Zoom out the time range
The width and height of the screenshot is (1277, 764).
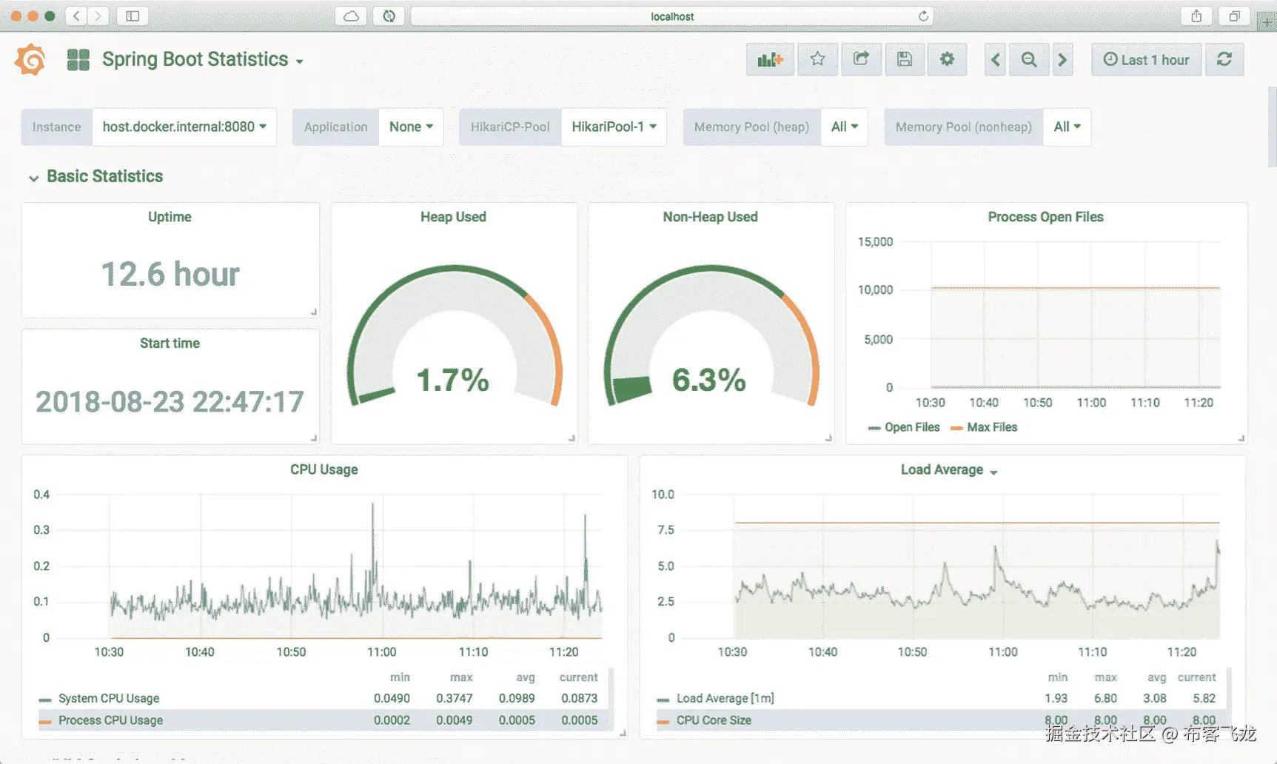[x=1029, y=59]
